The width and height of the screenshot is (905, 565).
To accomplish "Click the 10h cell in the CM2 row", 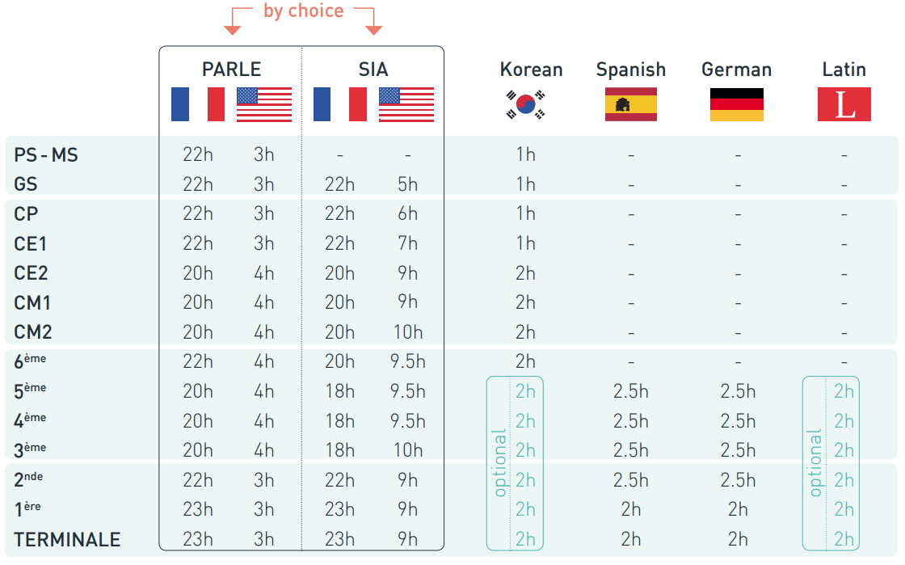I will [x=407, y=332].
